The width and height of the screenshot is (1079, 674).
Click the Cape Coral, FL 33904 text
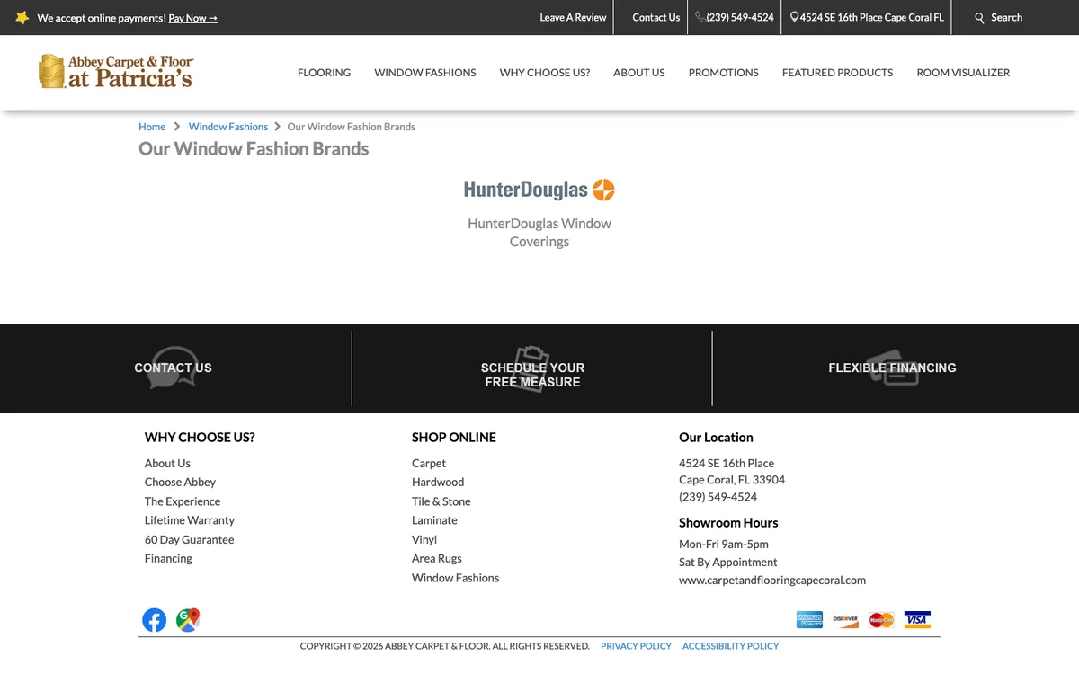click(732, 480)
